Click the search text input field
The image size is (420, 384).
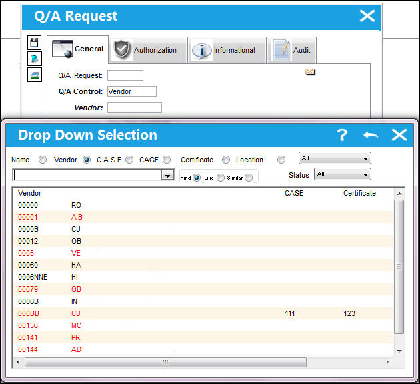click(x=87, y=175)
